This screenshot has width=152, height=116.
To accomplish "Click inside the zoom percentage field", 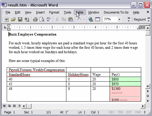I will pyautogui.click(x=110, y=19).
